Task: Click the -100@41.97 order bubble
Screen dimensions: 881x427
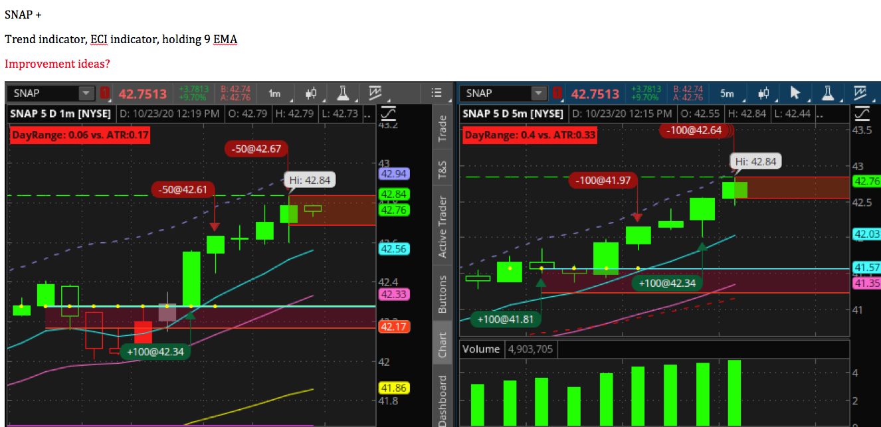Action: pyautogui.click(x=604, y=179)
